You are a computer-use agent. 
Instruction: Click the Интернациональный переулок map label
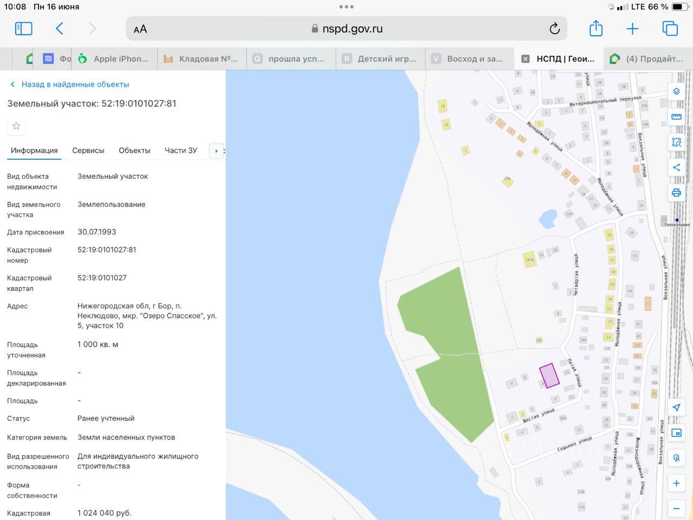(x=605, y=100)
